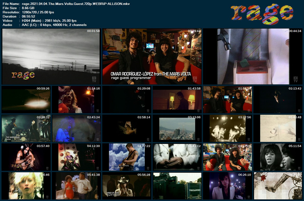Click the 05:41:38 dancing couple thumbnail

tap(76, 186)
